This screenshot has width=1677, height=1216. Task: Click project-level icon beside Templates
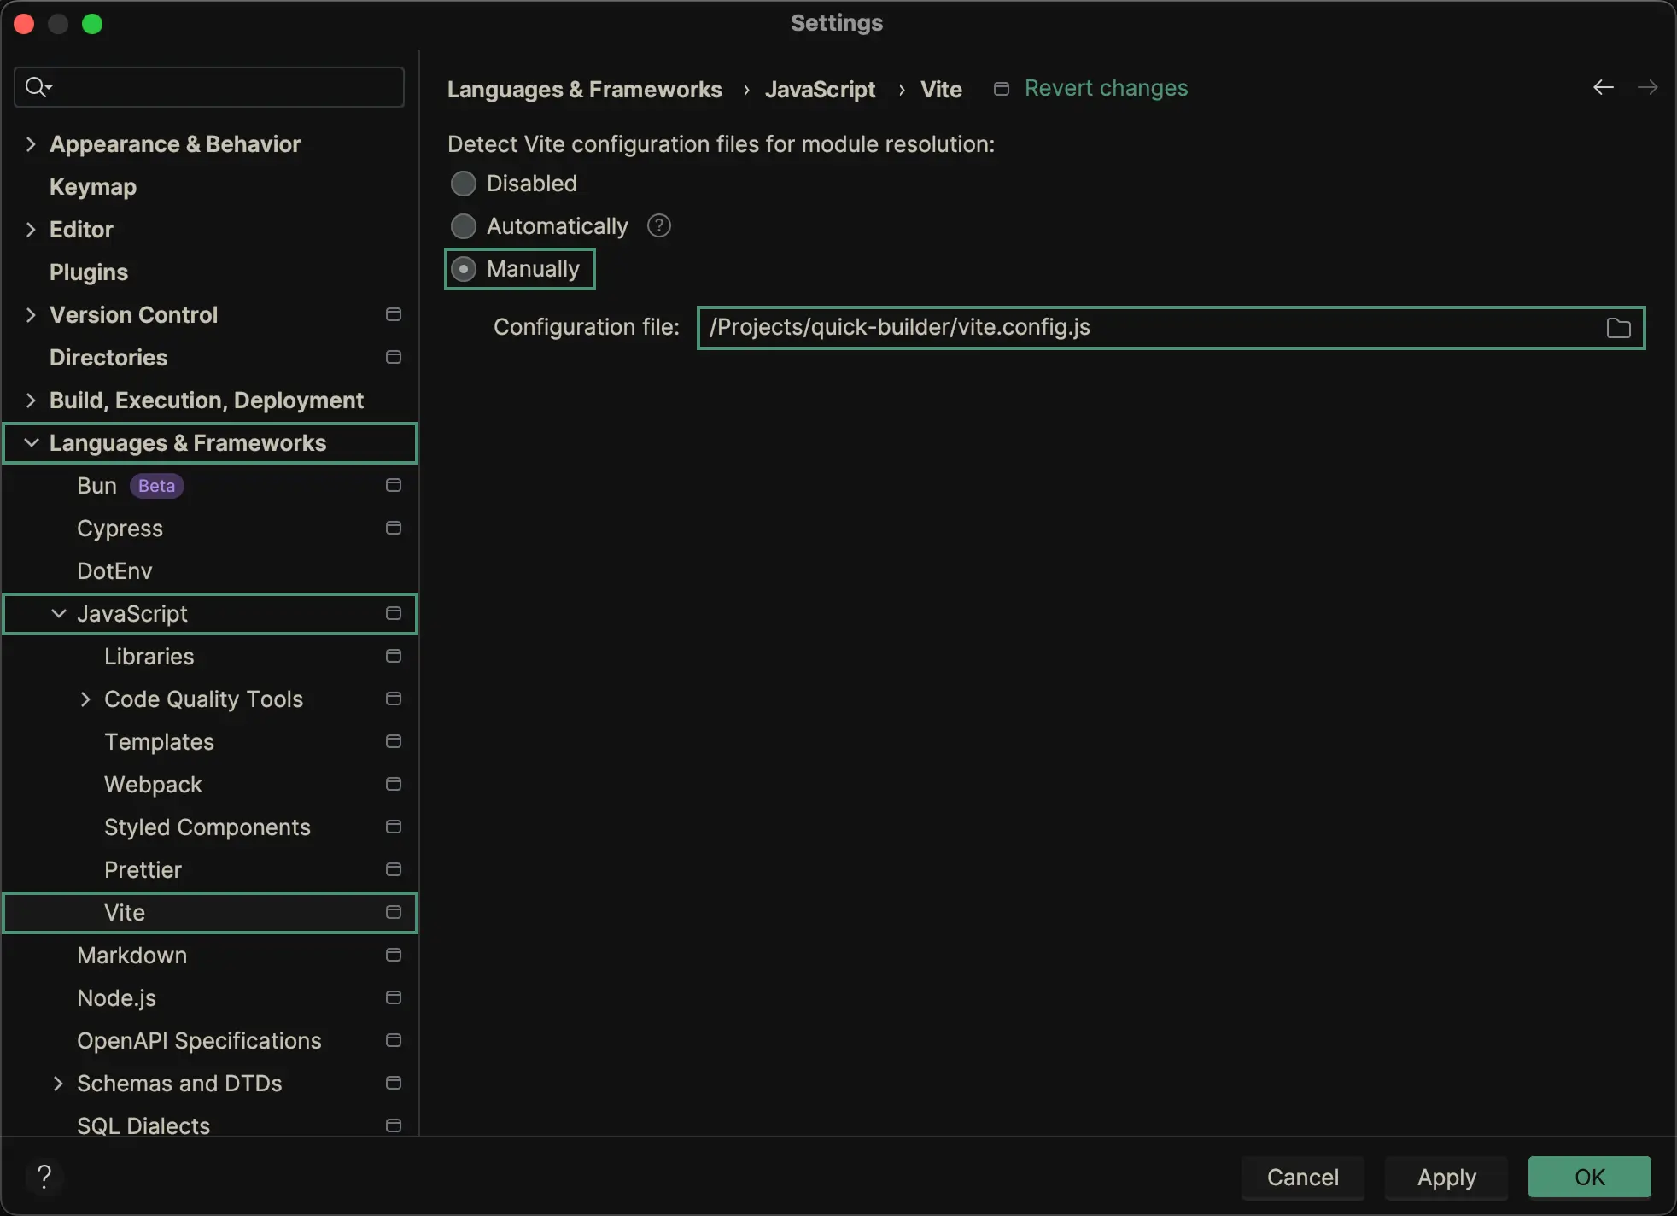(394, 741)
